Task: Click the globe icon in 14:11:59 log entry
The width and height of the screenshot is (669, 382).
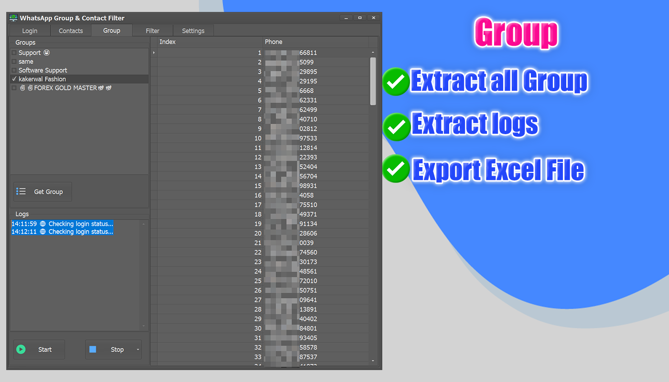Action: 43,224
